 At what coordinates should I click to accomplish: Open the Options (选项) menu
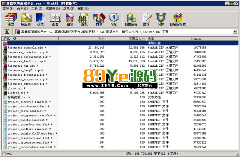(69, 9)
